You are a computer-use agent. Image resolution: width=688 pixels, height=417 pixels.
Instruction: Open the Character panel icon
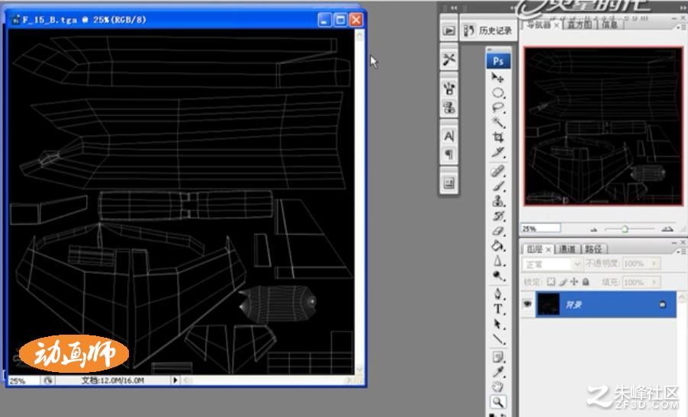pyautogui.click(x=448, y=136)
